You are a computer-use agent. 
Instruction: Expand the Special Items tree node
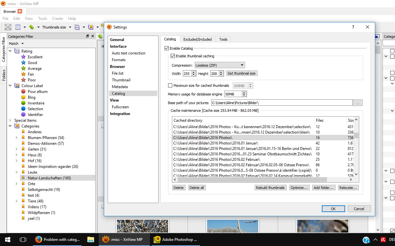[10, 120]
